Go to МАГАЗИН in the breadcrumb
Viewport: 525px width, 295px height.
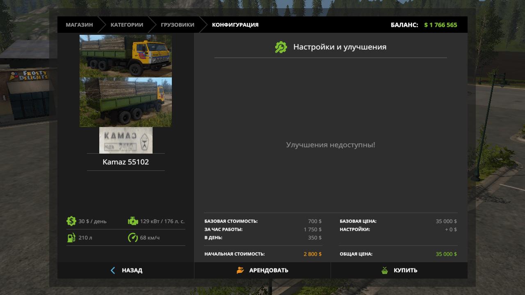(79, 25)
